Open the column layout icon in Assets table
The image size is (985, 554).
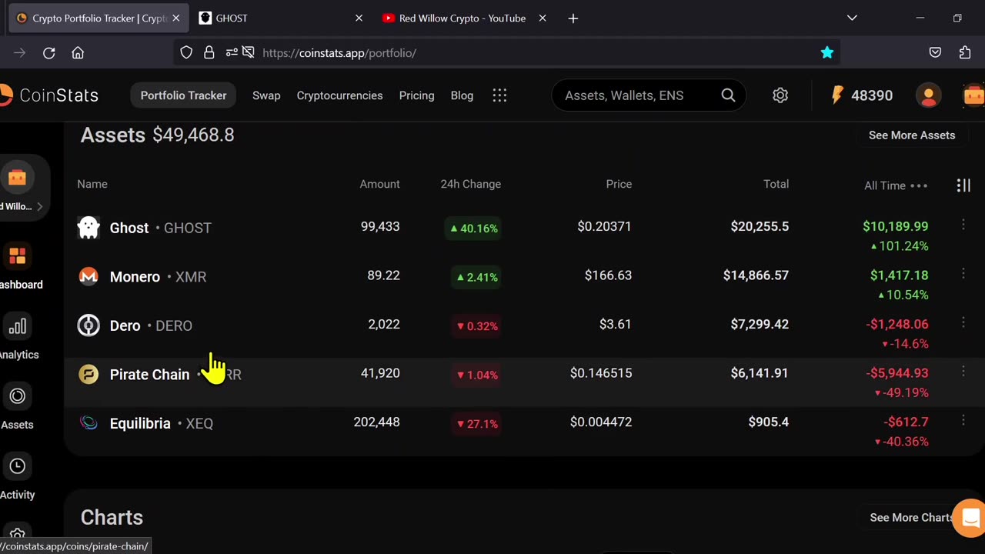[x=963, y=185]
